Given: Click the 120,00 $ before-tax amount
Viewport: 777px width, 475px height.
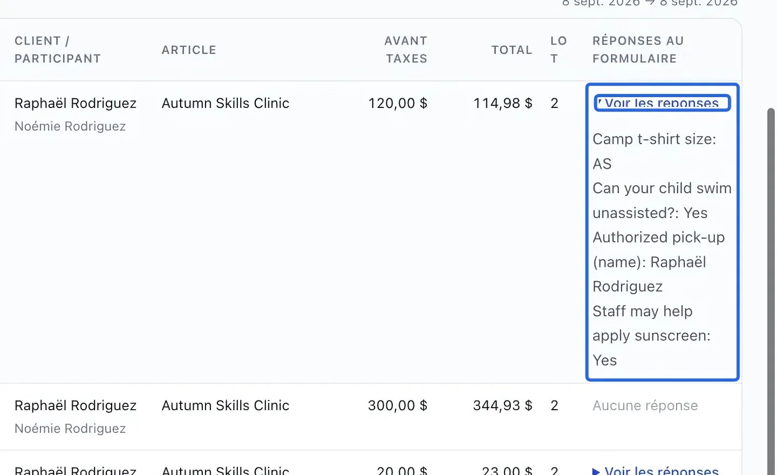Looking at the screenshot, I should click(398, 103).
